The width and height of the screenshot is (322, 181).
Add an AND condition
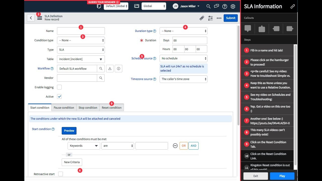pyautogui.click(x=193, y=146)
